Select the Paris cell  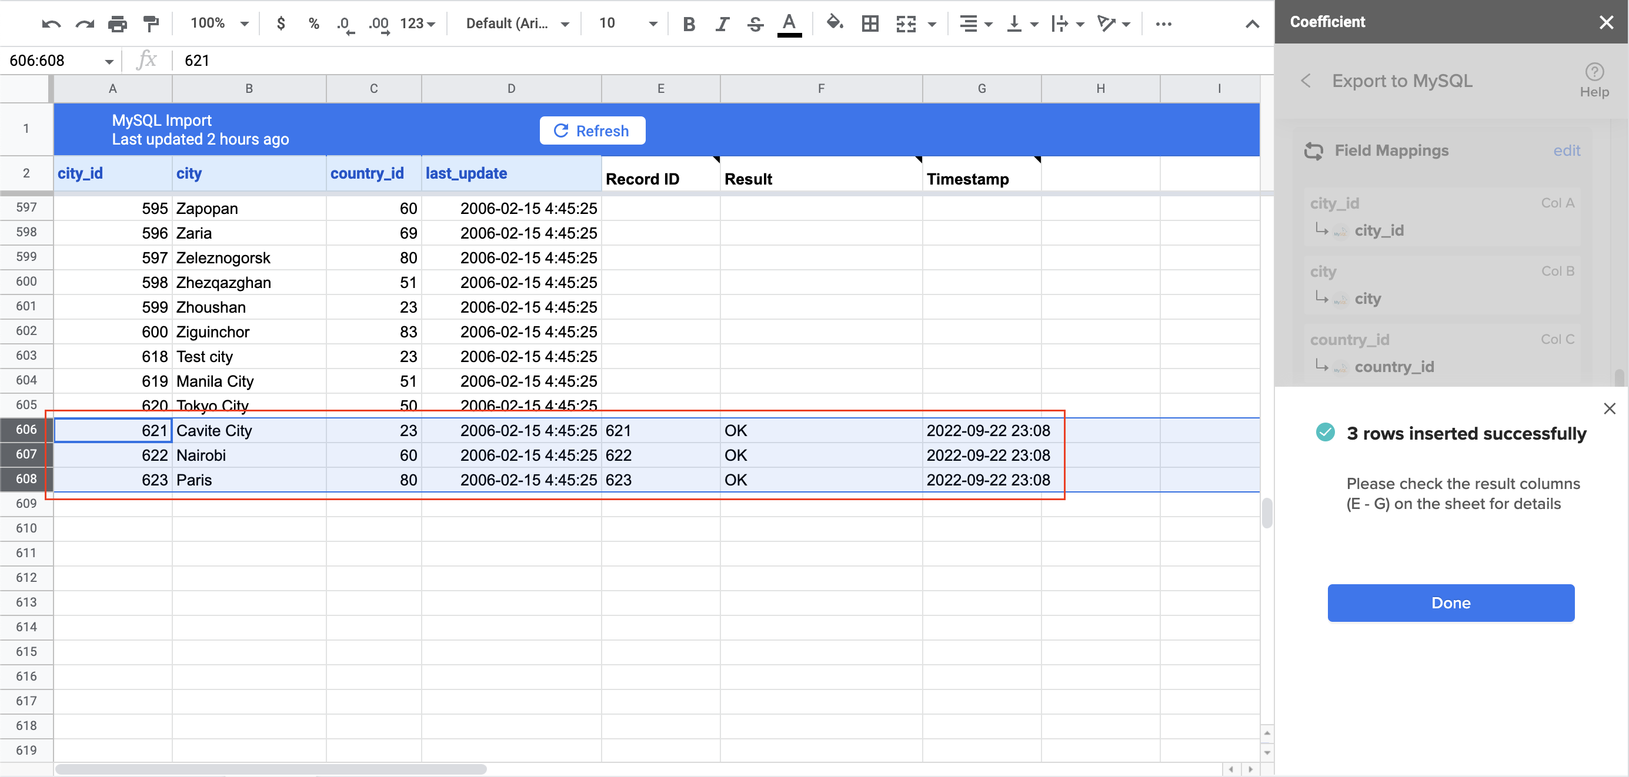pos(249,480)
